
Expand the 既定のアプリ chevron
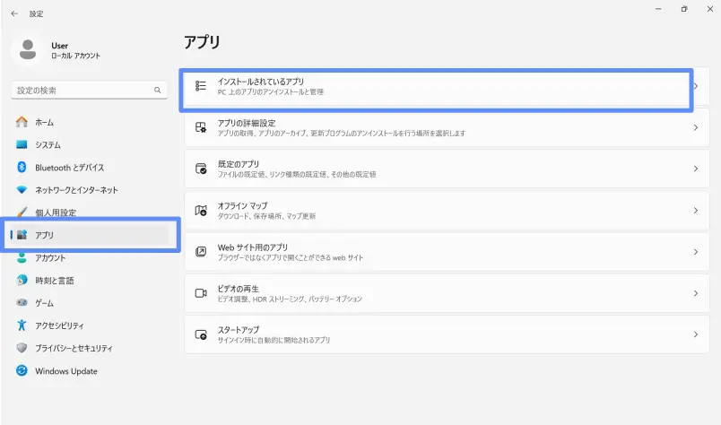[696, 169]
